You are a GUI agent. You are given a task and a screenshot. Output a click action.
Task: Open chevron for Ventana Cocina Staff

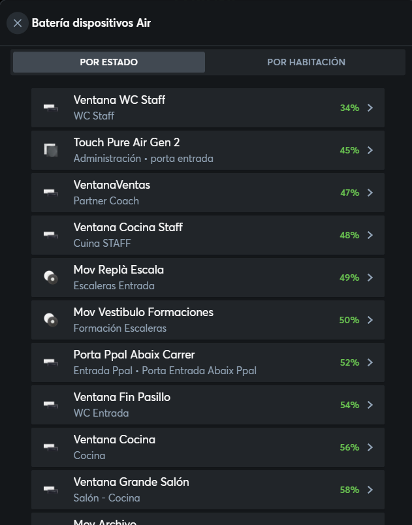[370, 235]
